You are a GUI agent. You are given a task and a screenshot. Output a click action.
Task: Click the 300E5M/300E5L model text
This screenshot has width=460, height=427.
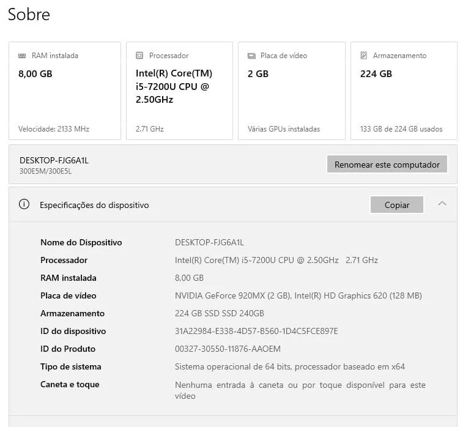45,171
